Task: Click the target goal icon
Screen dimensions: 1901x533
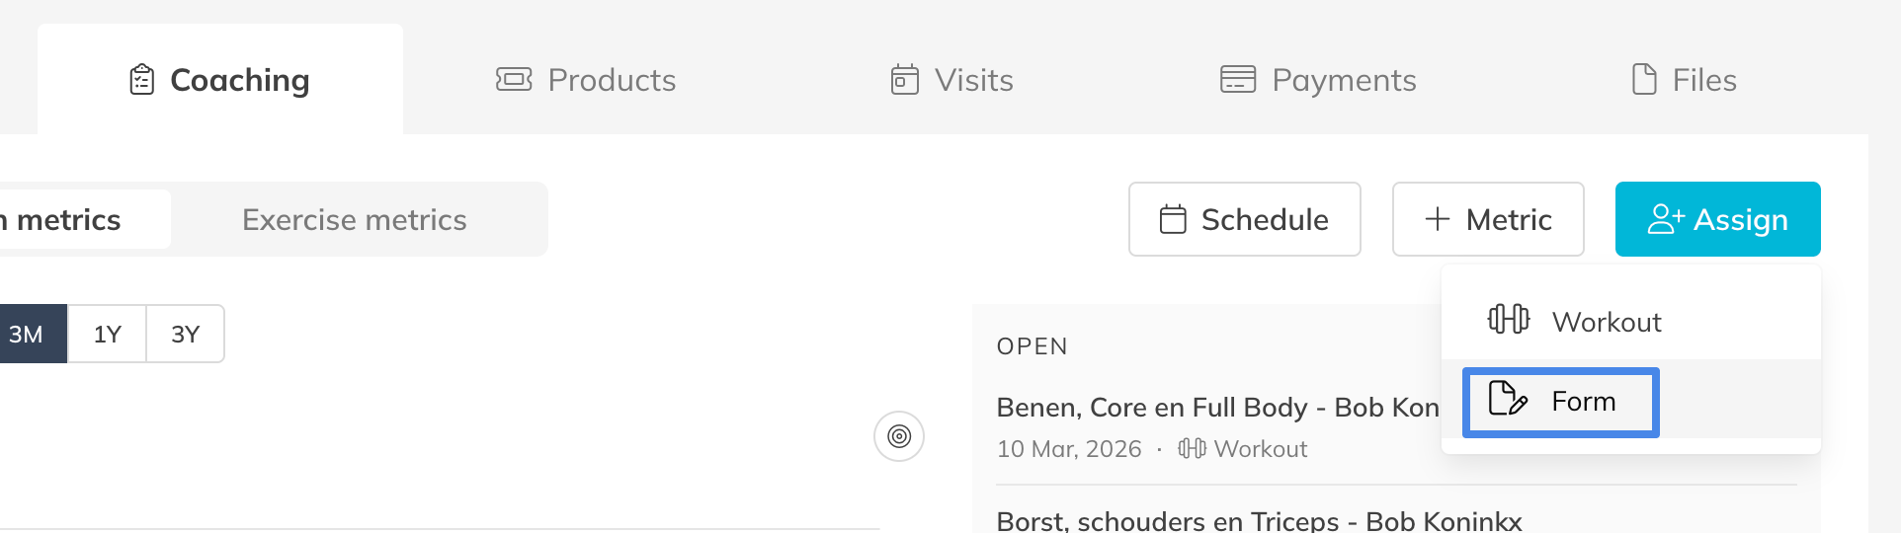Action: point(898,436)
